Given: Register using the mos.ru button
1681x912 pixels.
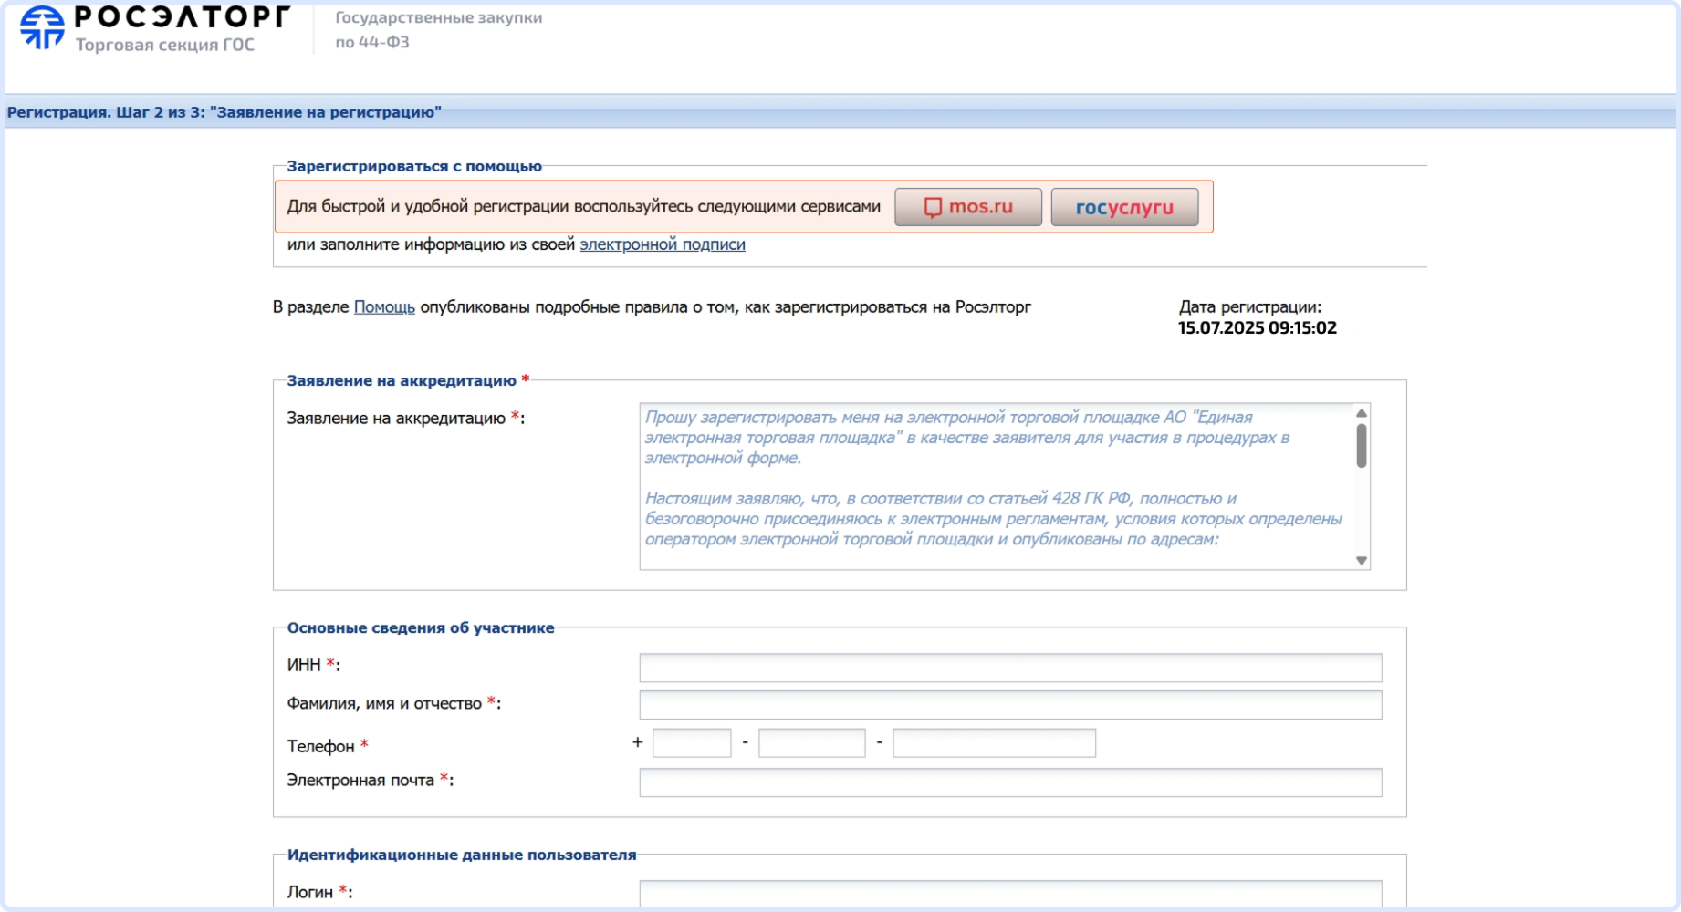Looking at the screenshot, I should [968, 207].
